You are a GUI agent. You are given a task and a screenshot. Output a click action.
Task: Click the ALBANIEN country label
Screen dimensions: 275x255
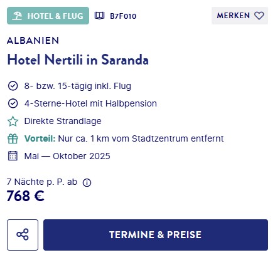pos(33,41)
